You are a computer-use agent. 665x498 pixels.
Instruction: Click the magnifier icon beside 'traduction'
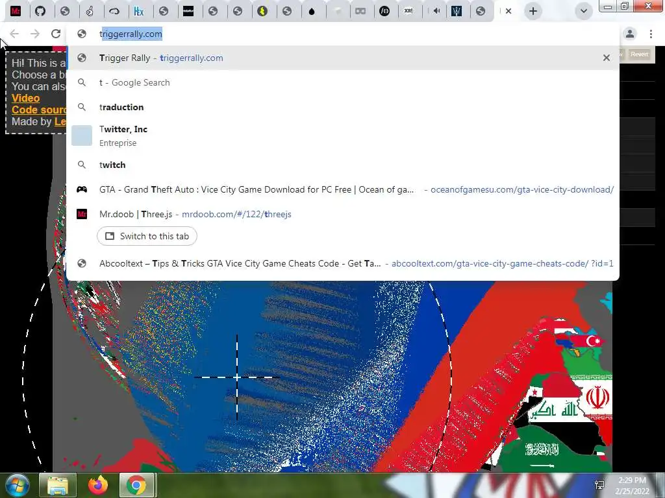(x=82, y=107)
